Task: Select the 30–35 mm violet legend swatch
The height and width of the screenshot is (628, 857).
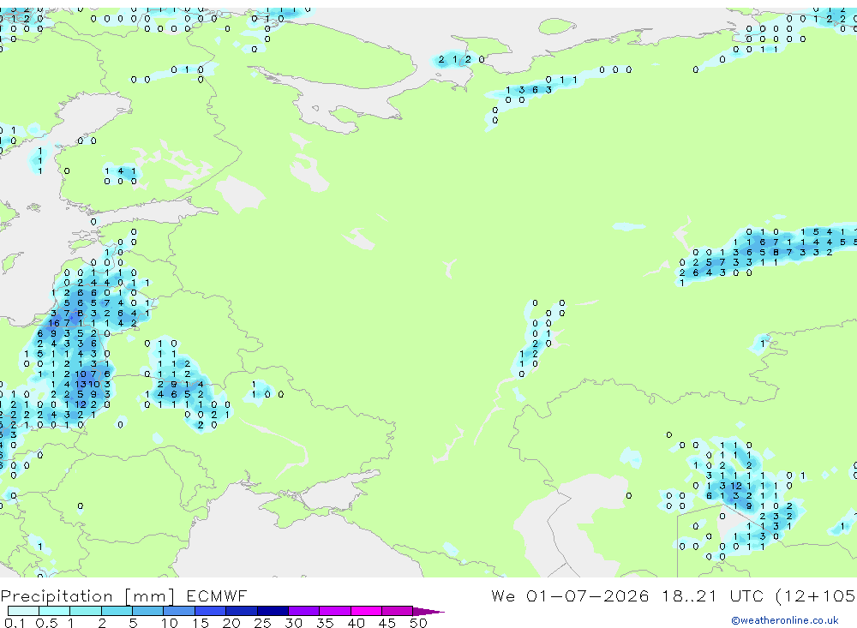Action: pyautogui.click(x=303, y=611)
